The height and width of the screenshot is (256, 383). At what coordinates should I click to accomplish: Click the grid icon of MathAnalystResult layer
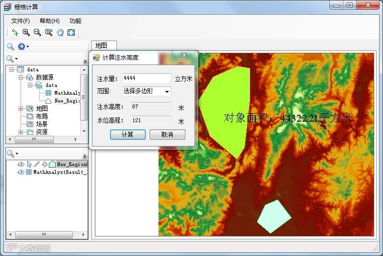coord(29,172)
